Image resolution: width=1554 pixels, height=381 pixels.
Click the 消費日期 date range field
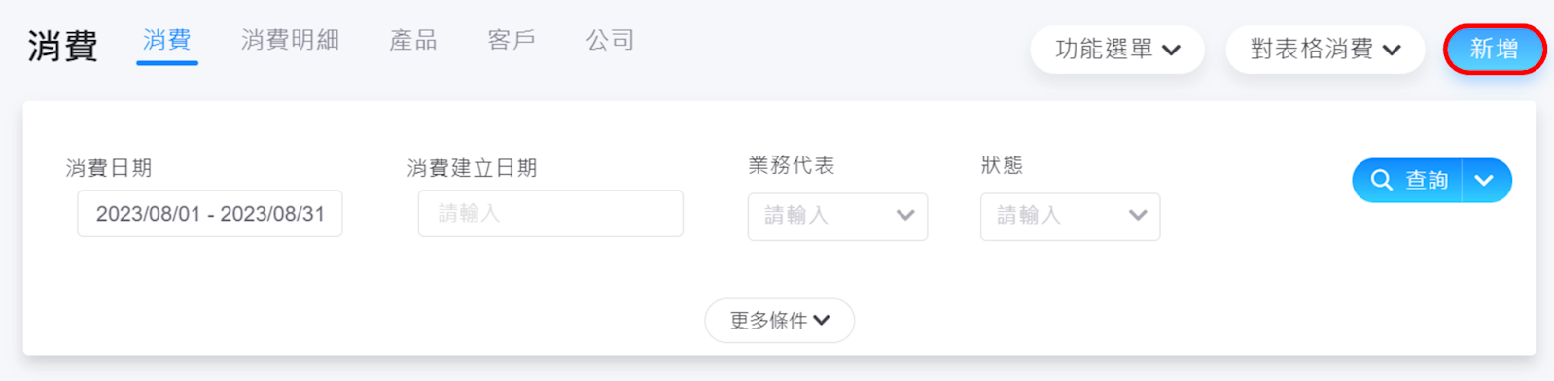pyautogui.click(x=210, y=214)
